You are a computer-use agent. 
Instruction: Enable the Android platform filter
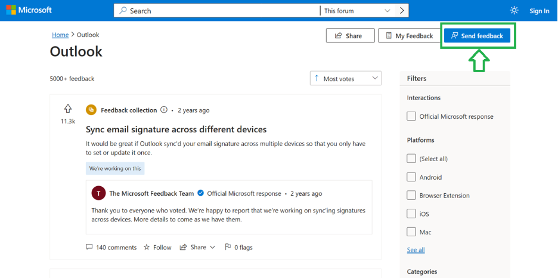[411, 177]
